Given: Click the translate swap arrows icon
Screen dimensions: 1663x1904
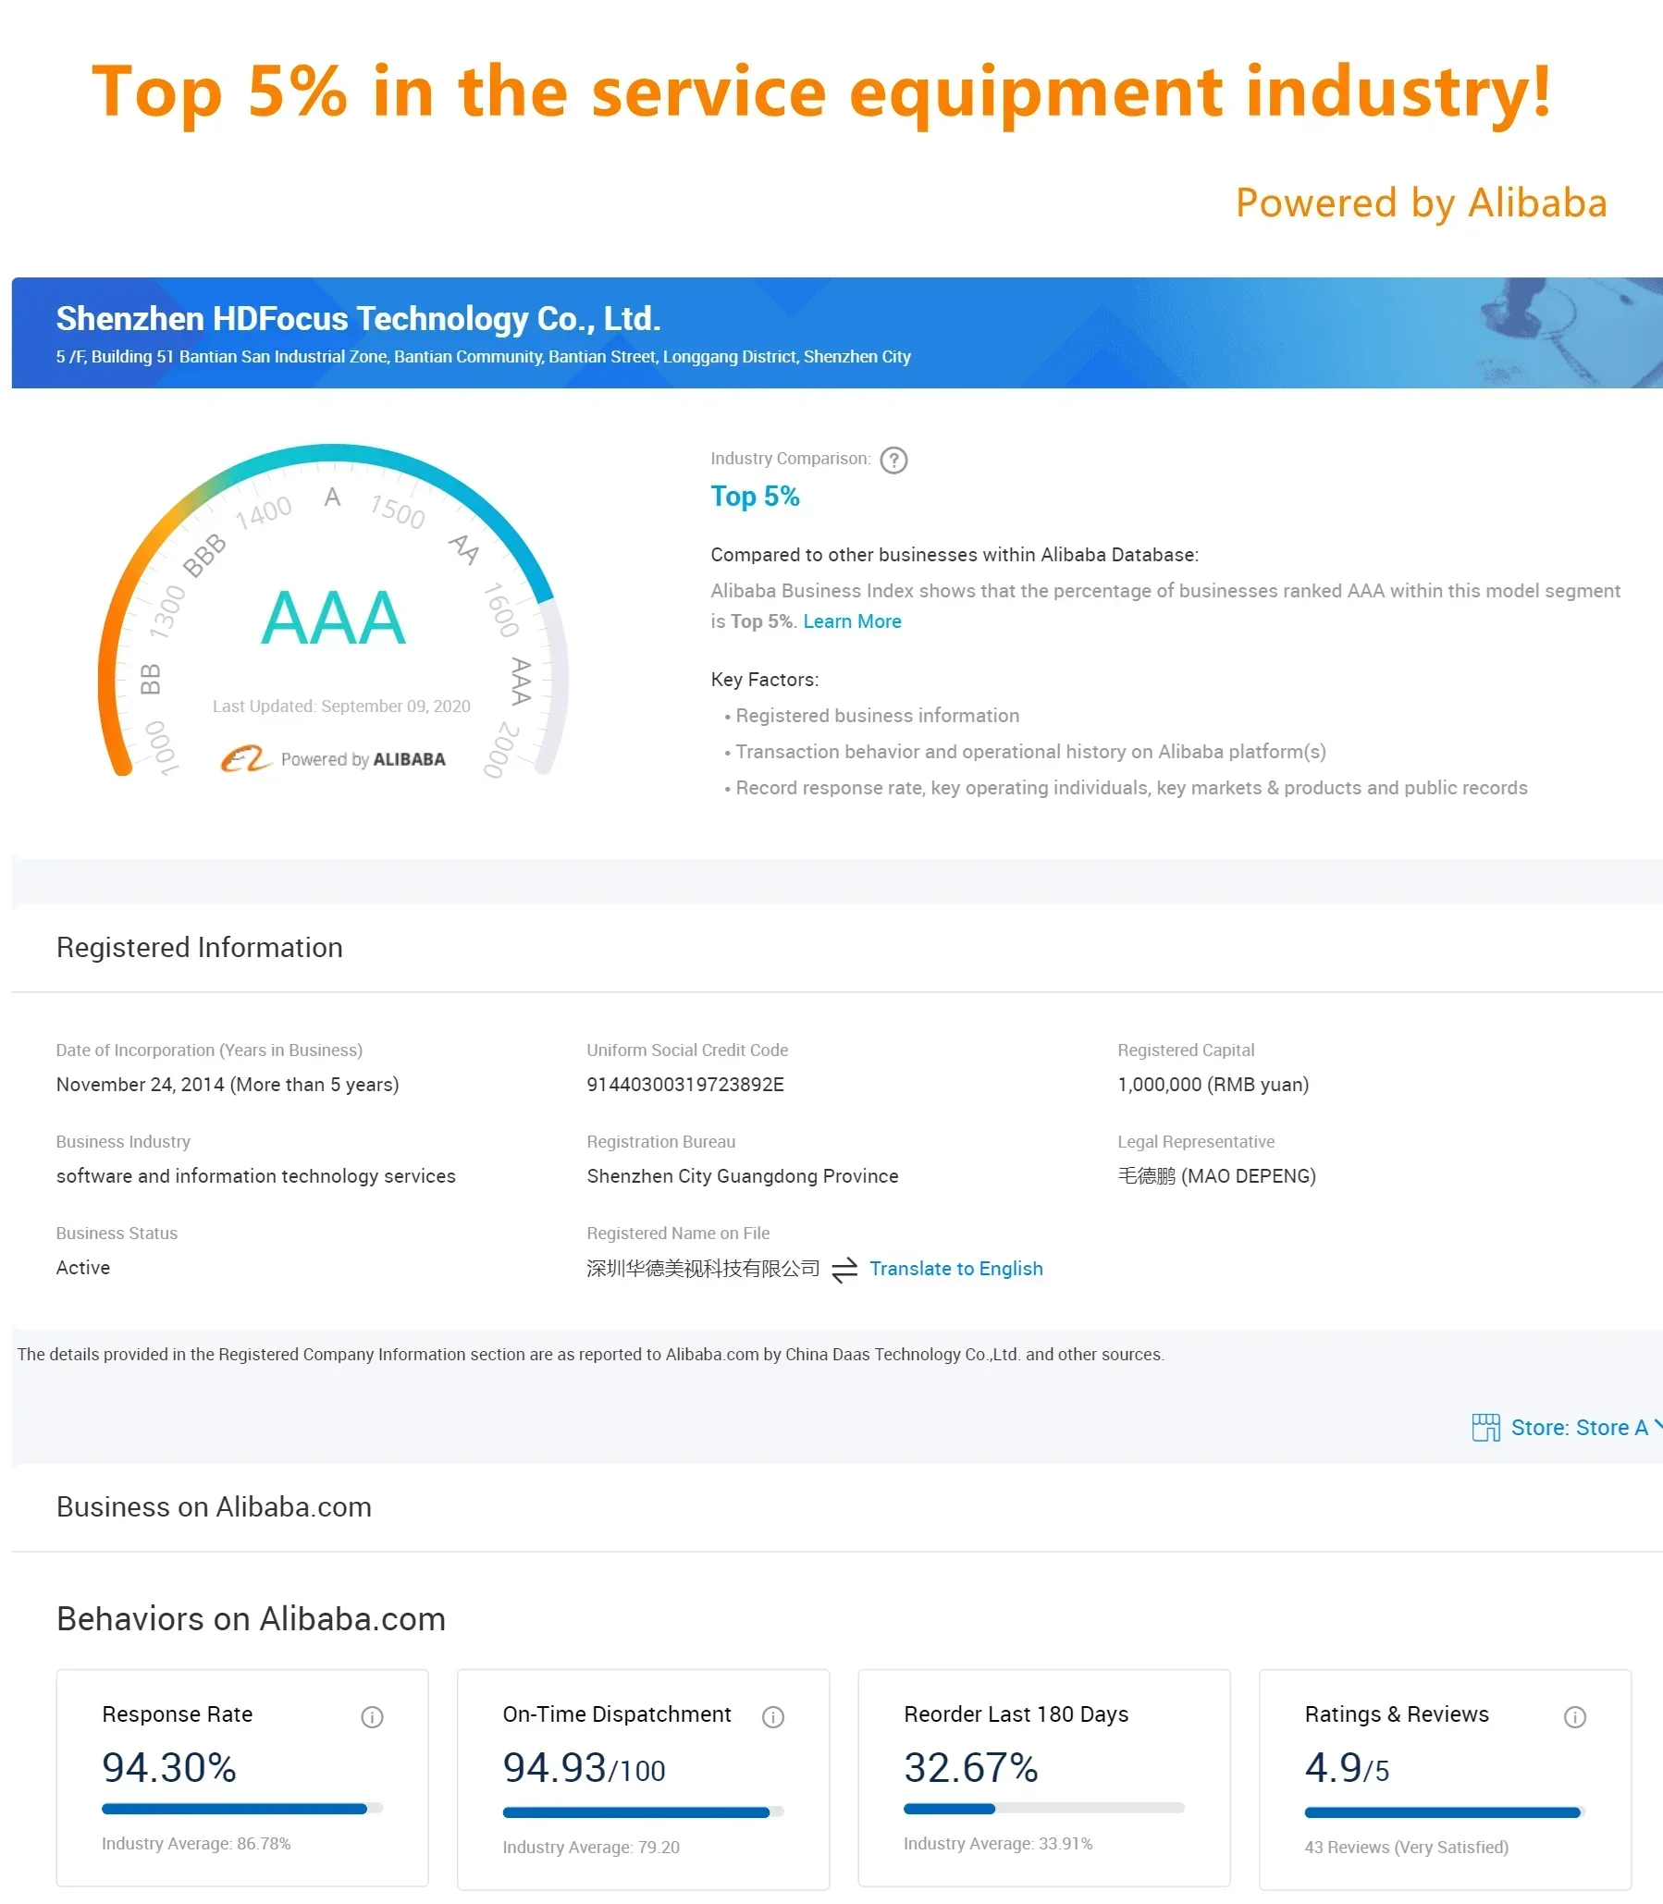Looking at the screenshot, I should click(844, 1270).
